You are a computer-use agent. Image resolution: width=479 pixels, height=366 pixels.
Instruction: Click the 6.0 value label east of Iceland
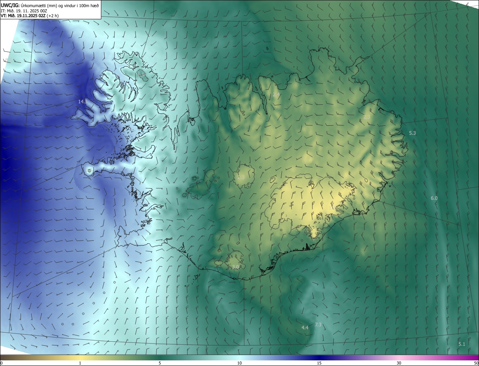click(434, 198)
